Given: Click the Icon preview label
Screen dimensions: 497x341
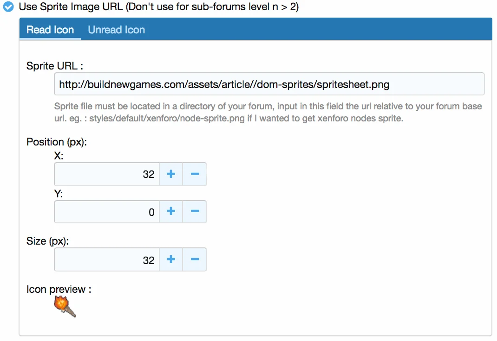Looking at the screenshot, I should (x=59, y=289).
